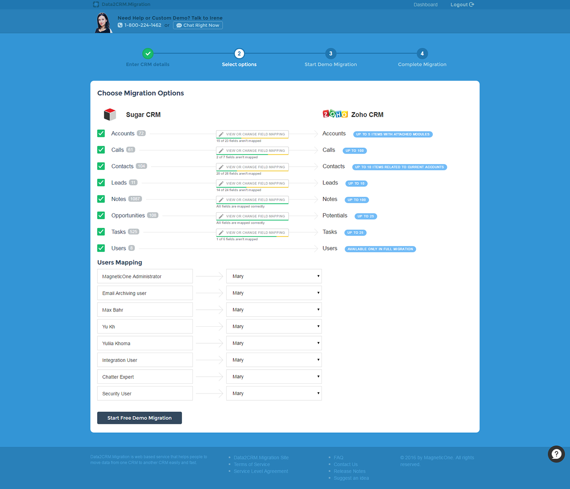Click the help question mark bubble icon
This screenshot has width=570, height=489.
point(556,454)
